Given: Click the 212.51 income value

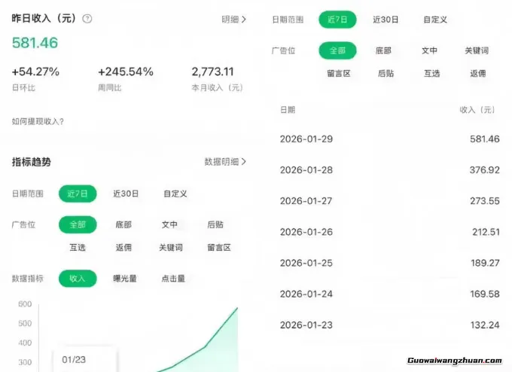Looking at the screenshot, I should [x=486, y=232].
